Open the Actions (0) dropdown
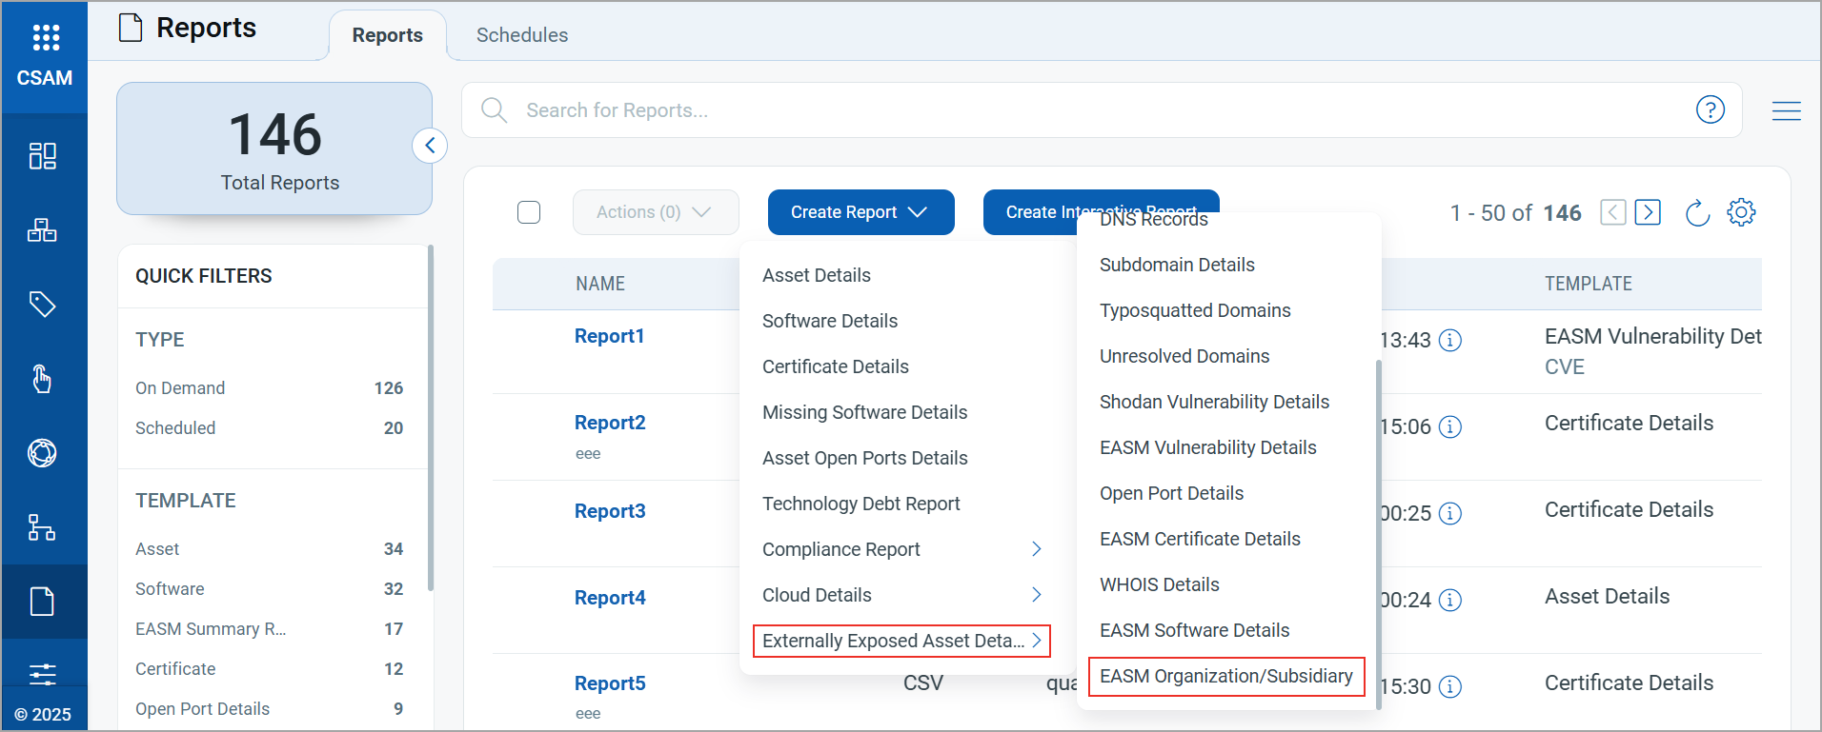Viewport: 1822px width, 732px height. point(655,212)
